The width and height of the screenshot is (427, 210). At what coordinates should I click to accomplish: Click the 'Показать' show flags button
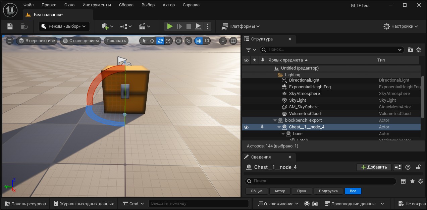point(116,41)
